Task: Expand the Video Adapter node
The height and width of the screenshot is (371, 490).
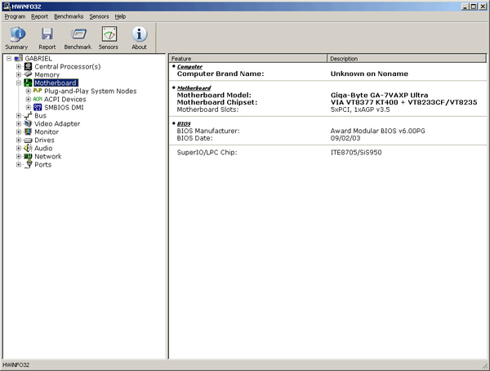Action: (19, 123)
